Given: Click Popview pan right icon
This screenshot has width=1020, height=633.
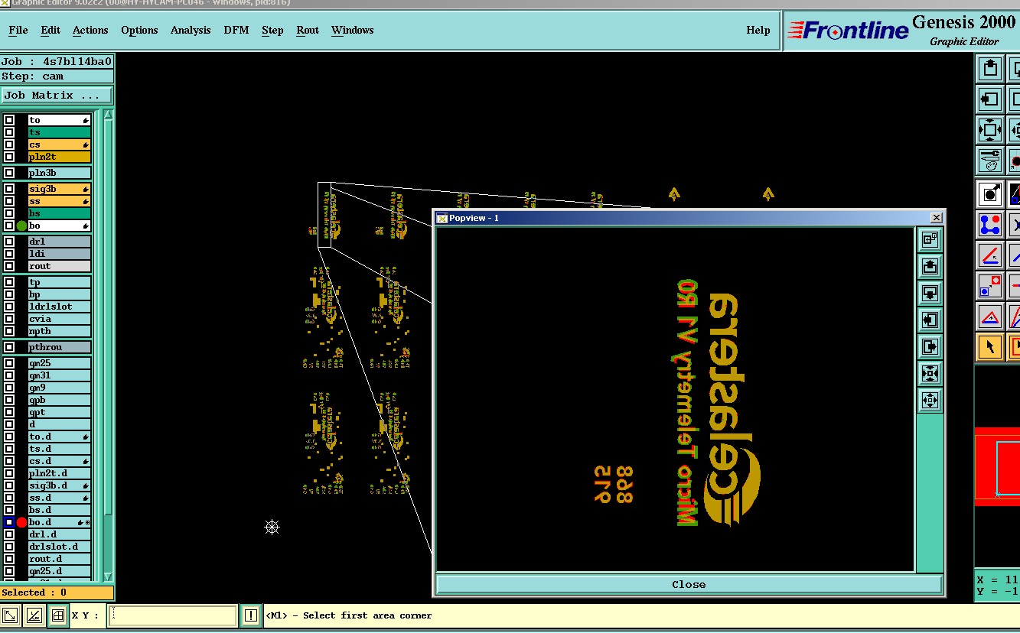Looking at the screenshot, I should click(930, 346).
